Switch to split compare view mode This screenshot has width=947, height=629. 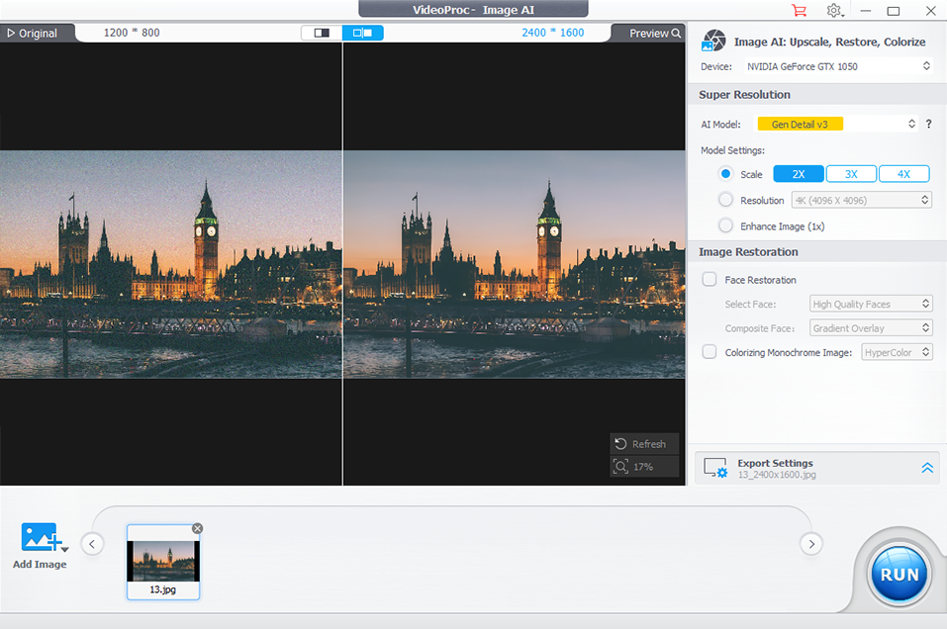(363, 33)
